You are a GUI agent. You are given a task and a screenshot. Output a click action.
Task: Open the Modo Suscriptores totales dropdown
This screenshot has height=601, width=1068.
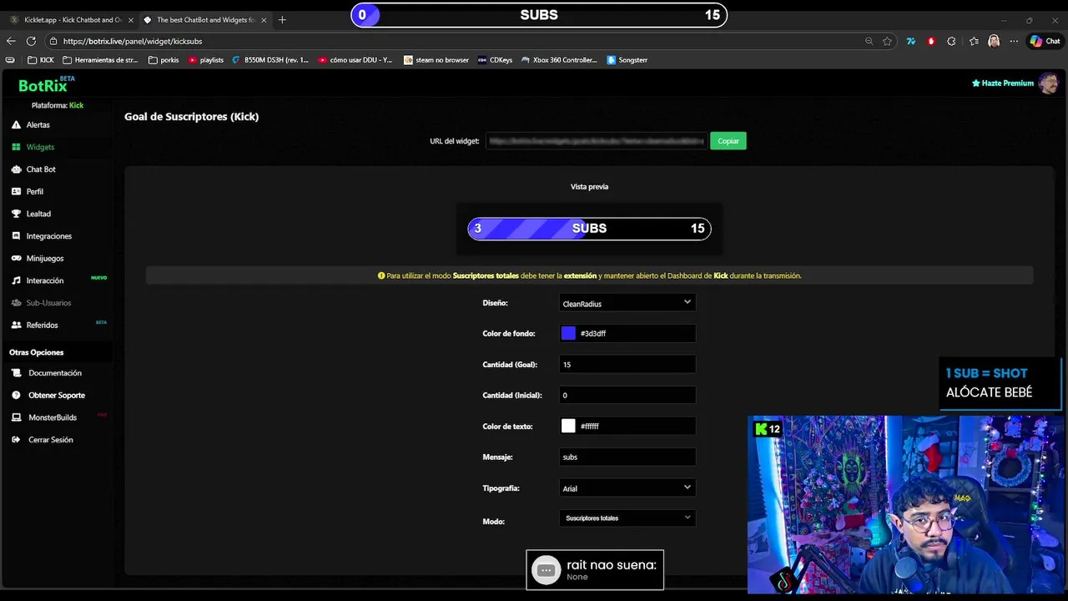[627, 518]
